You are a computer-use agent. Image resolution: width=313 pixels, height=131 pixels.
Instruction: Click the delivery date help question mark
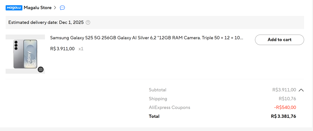click(x=88, y=23)
